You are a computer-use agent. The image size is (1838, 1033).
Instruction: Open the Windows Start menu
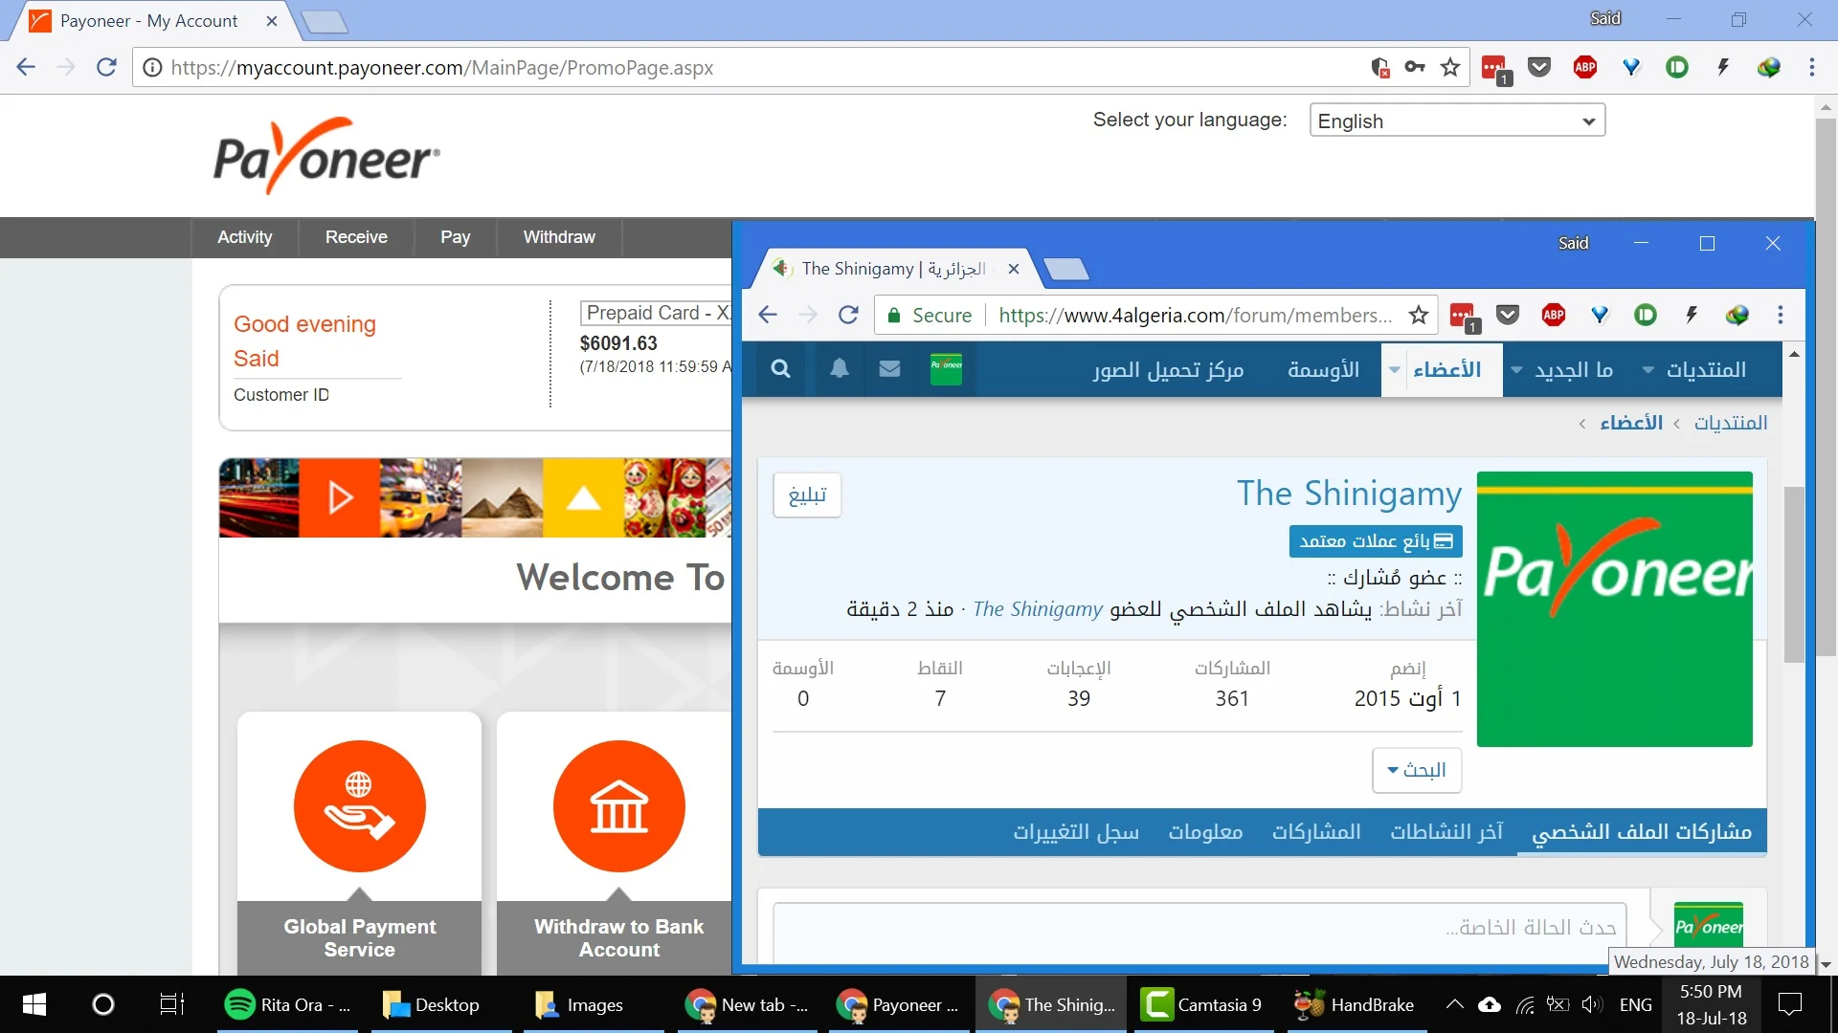point(34,1004)
